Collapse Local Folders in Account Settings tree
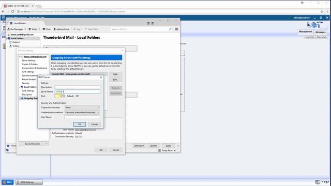This screenshot has width=331, height=186. [x=20, y=87]
